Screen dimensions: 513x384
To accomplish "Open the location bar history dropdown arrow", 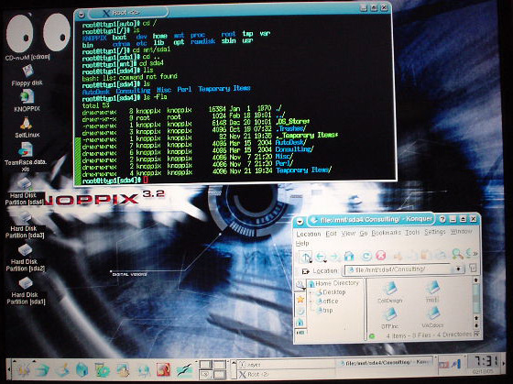I will [x=458, y=269].
